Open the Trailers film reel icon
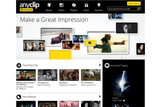The image size is (161, 107). coord(61,5)
